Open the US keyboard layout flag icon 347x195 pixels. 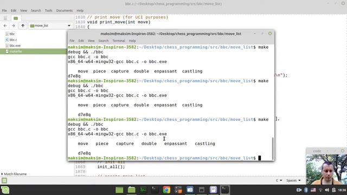pos(313,190)
